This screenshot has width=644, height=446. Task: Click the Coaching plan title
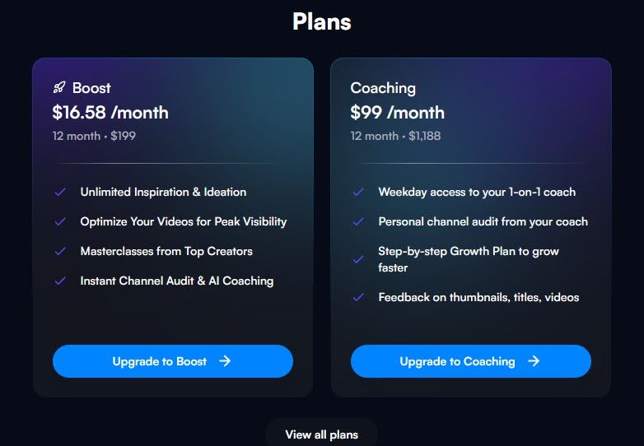[x=383, y=87]
